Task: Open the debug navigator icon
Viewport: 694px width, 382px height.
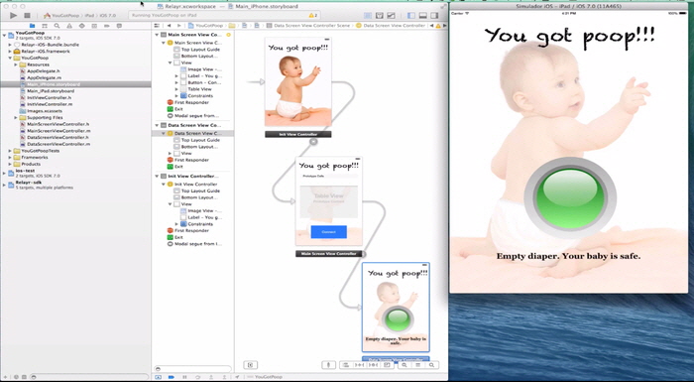Action: (x=94, y=26)
